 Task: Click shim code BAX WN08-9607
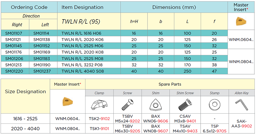pos(156,129)
